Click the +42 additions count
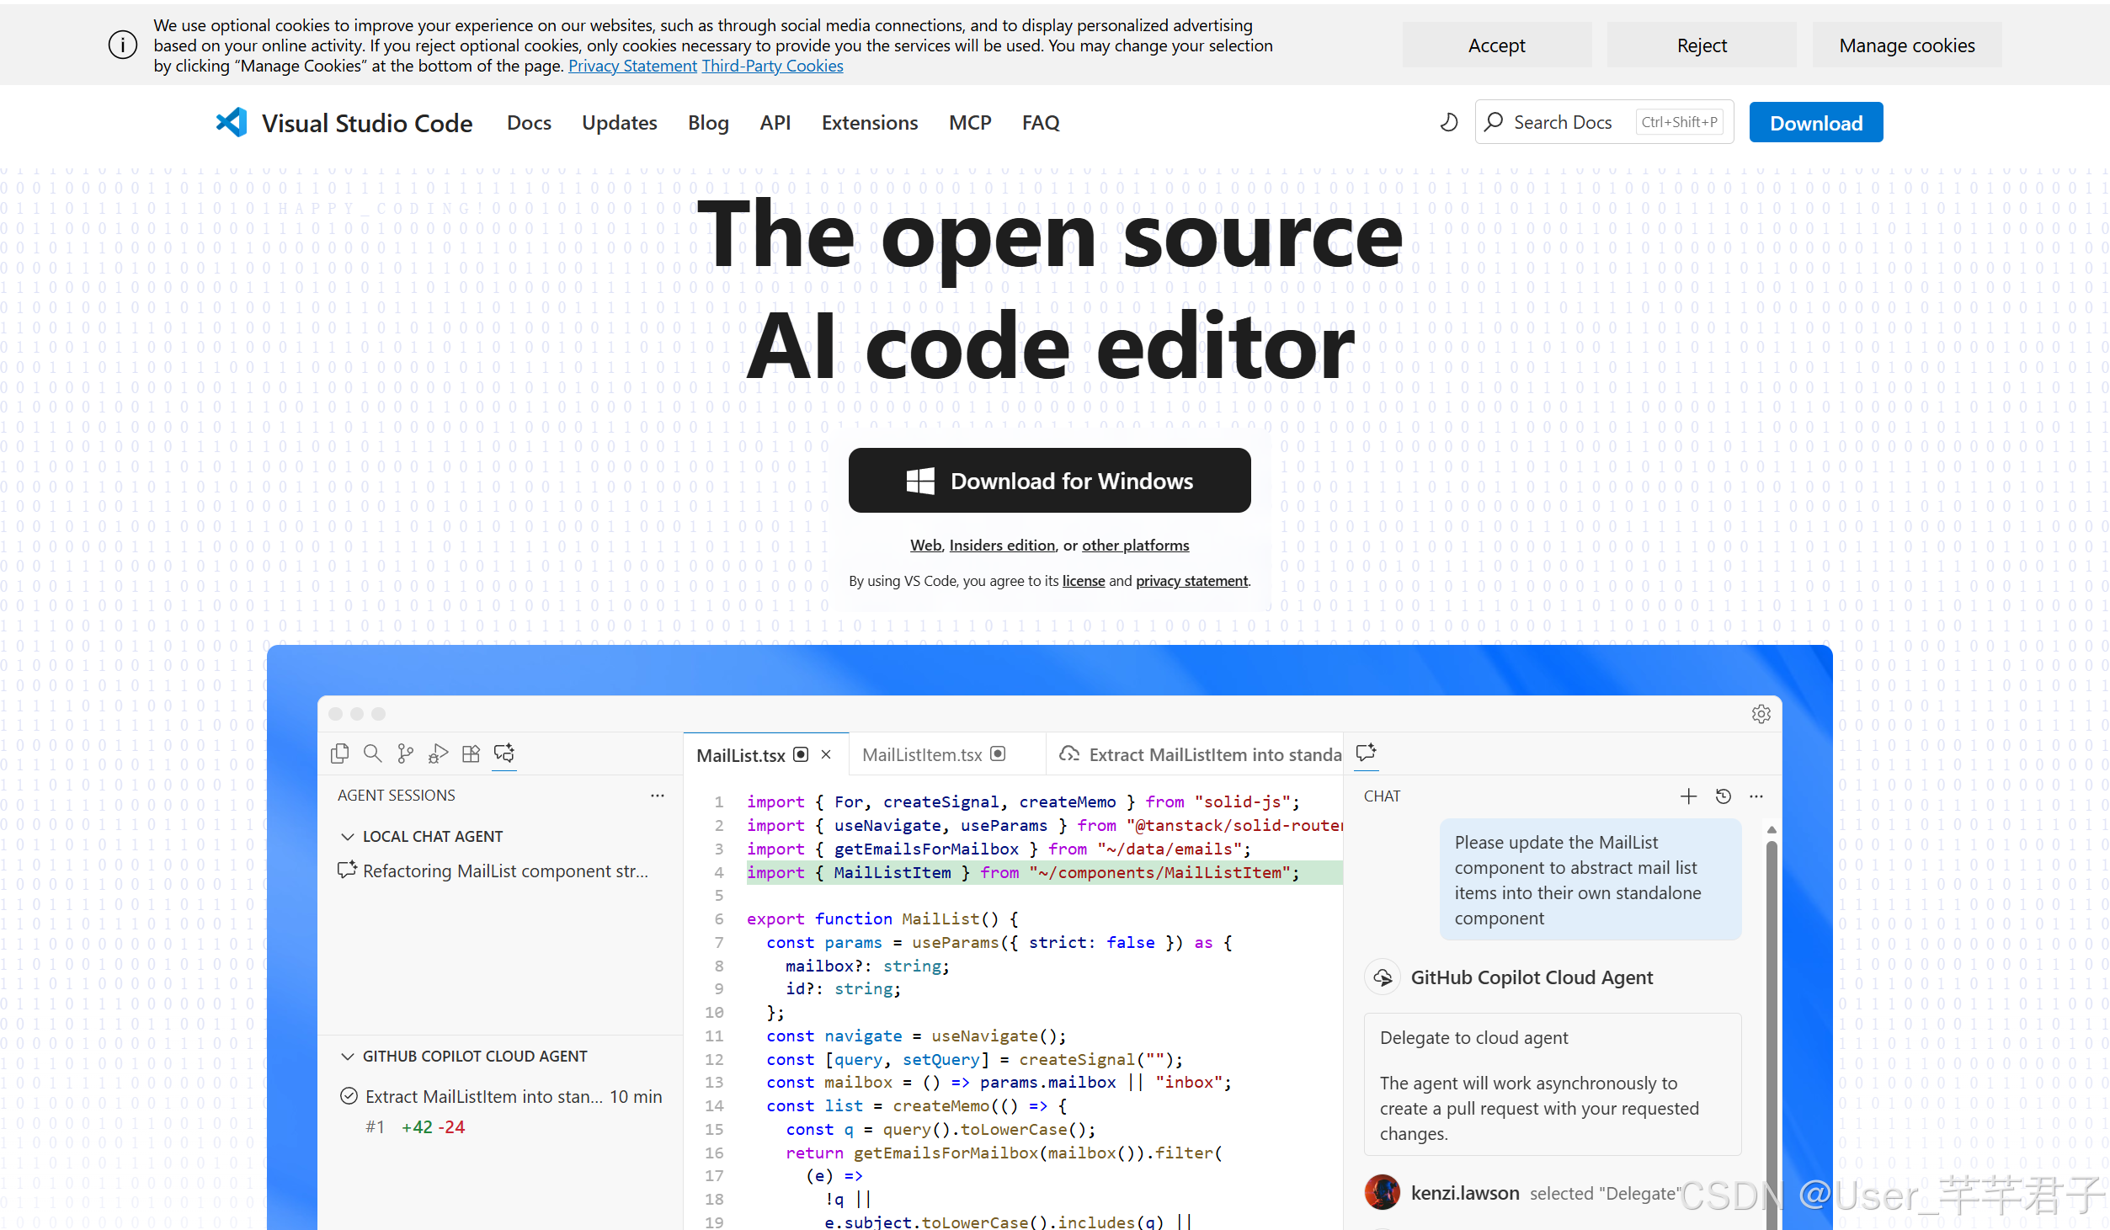The height and width of the screenshot is (1230, 2110). click(x=417, y=1127)
